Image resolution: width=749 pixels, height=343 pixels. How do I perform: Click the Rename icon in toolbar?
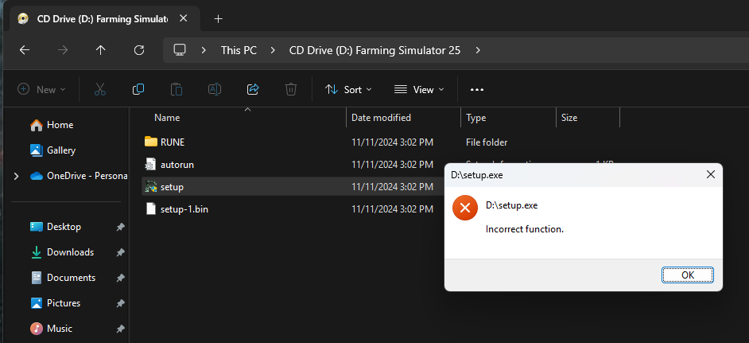click(x=215, y=89)
